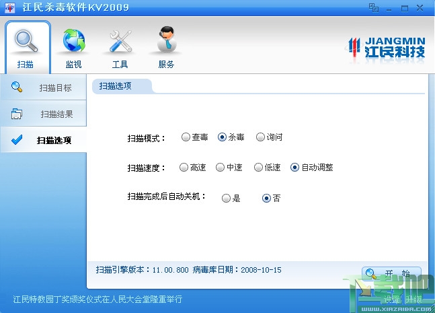This screenshot has width=435, height=313.
Task: Switch to the 监视 globe tab
Action: 73,47
